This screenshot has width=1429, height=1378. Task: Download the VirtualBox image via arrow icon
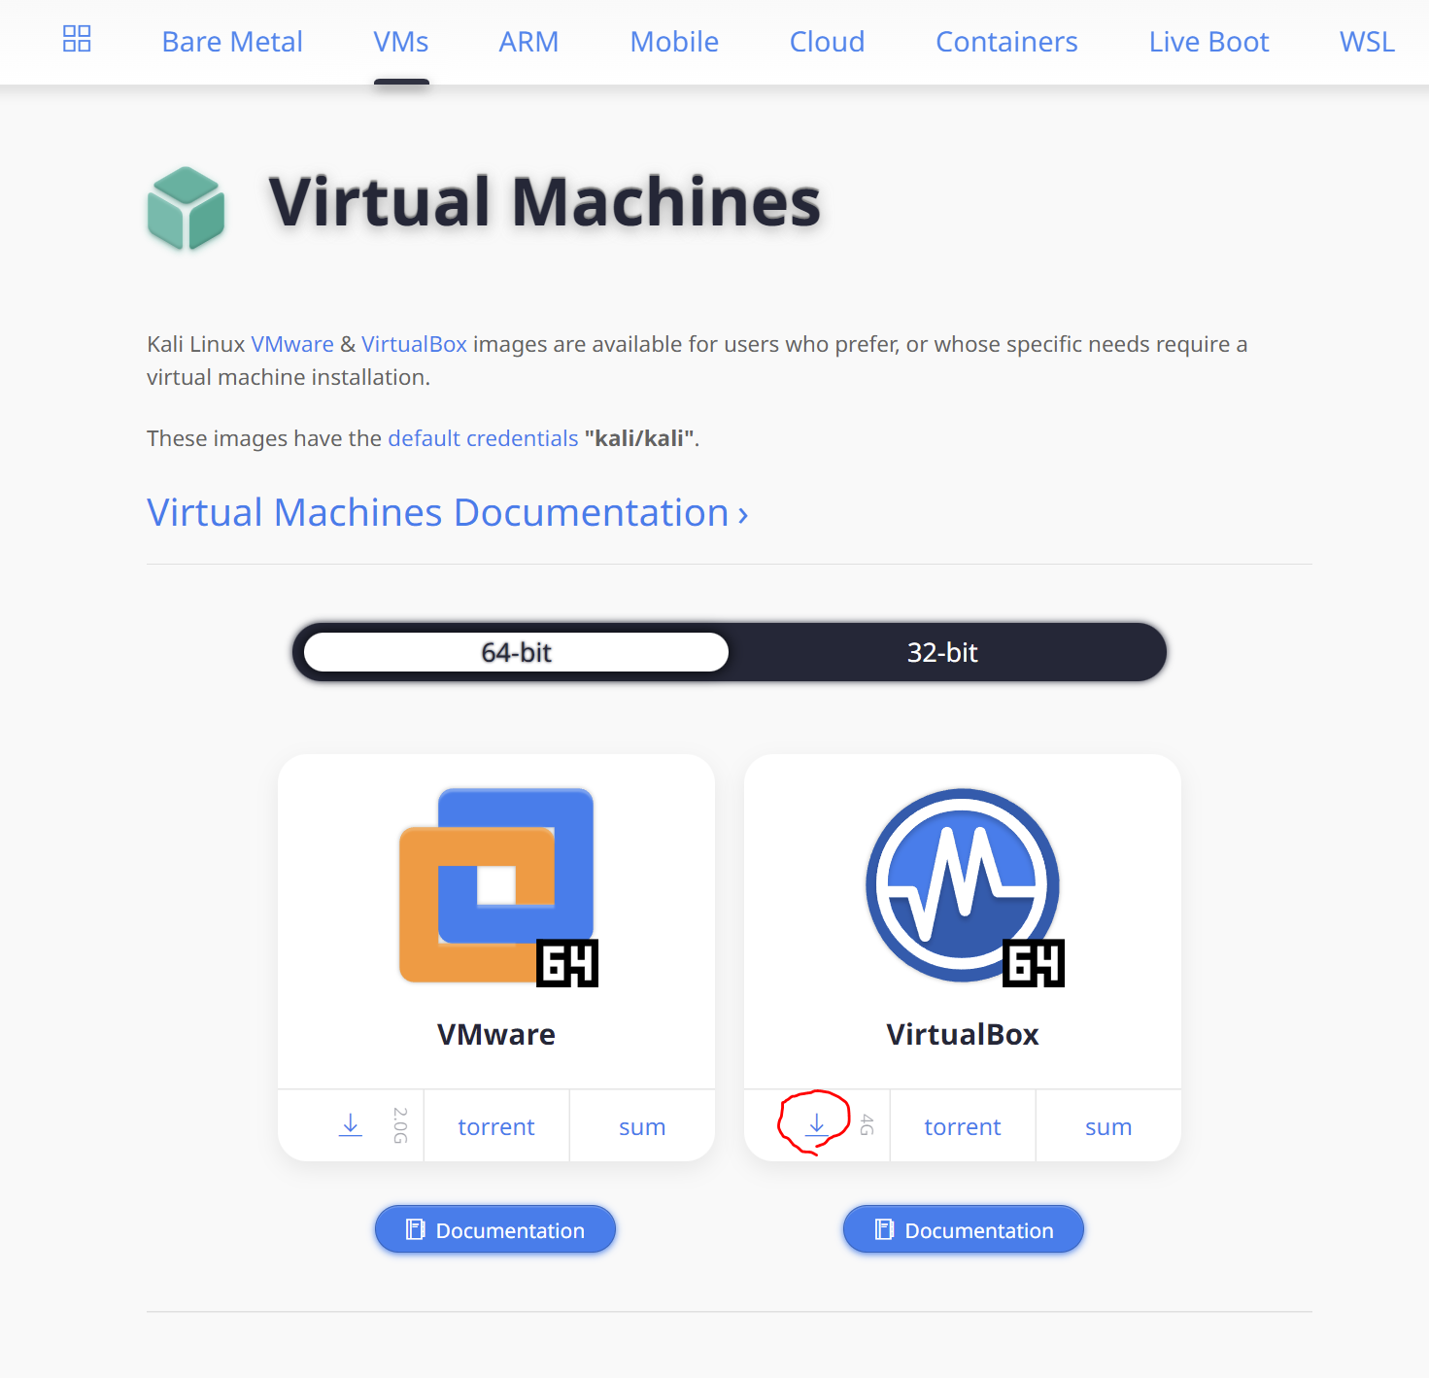pyautogui.click(x=817, y=1125)
